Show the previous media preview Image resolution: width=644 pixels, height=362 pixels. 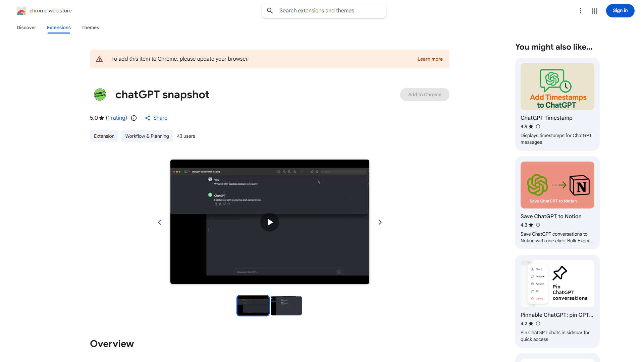tap(159, 222)
